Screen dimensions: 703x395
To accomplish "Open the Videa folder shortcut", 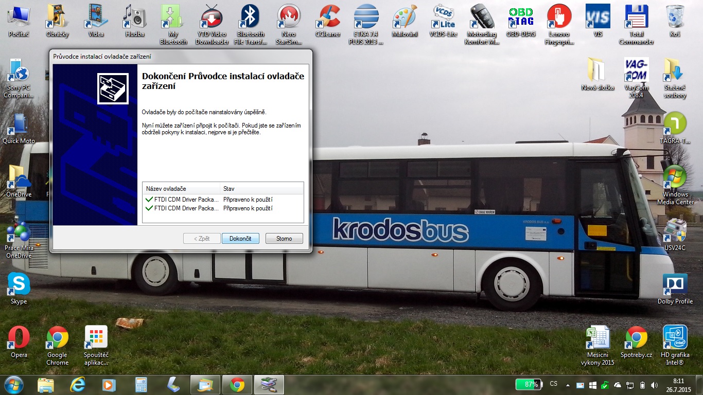I will tap(96, 21).
